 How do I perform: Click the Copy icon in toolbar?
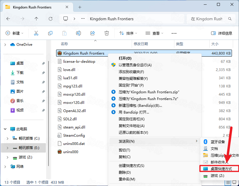point(50,33)
